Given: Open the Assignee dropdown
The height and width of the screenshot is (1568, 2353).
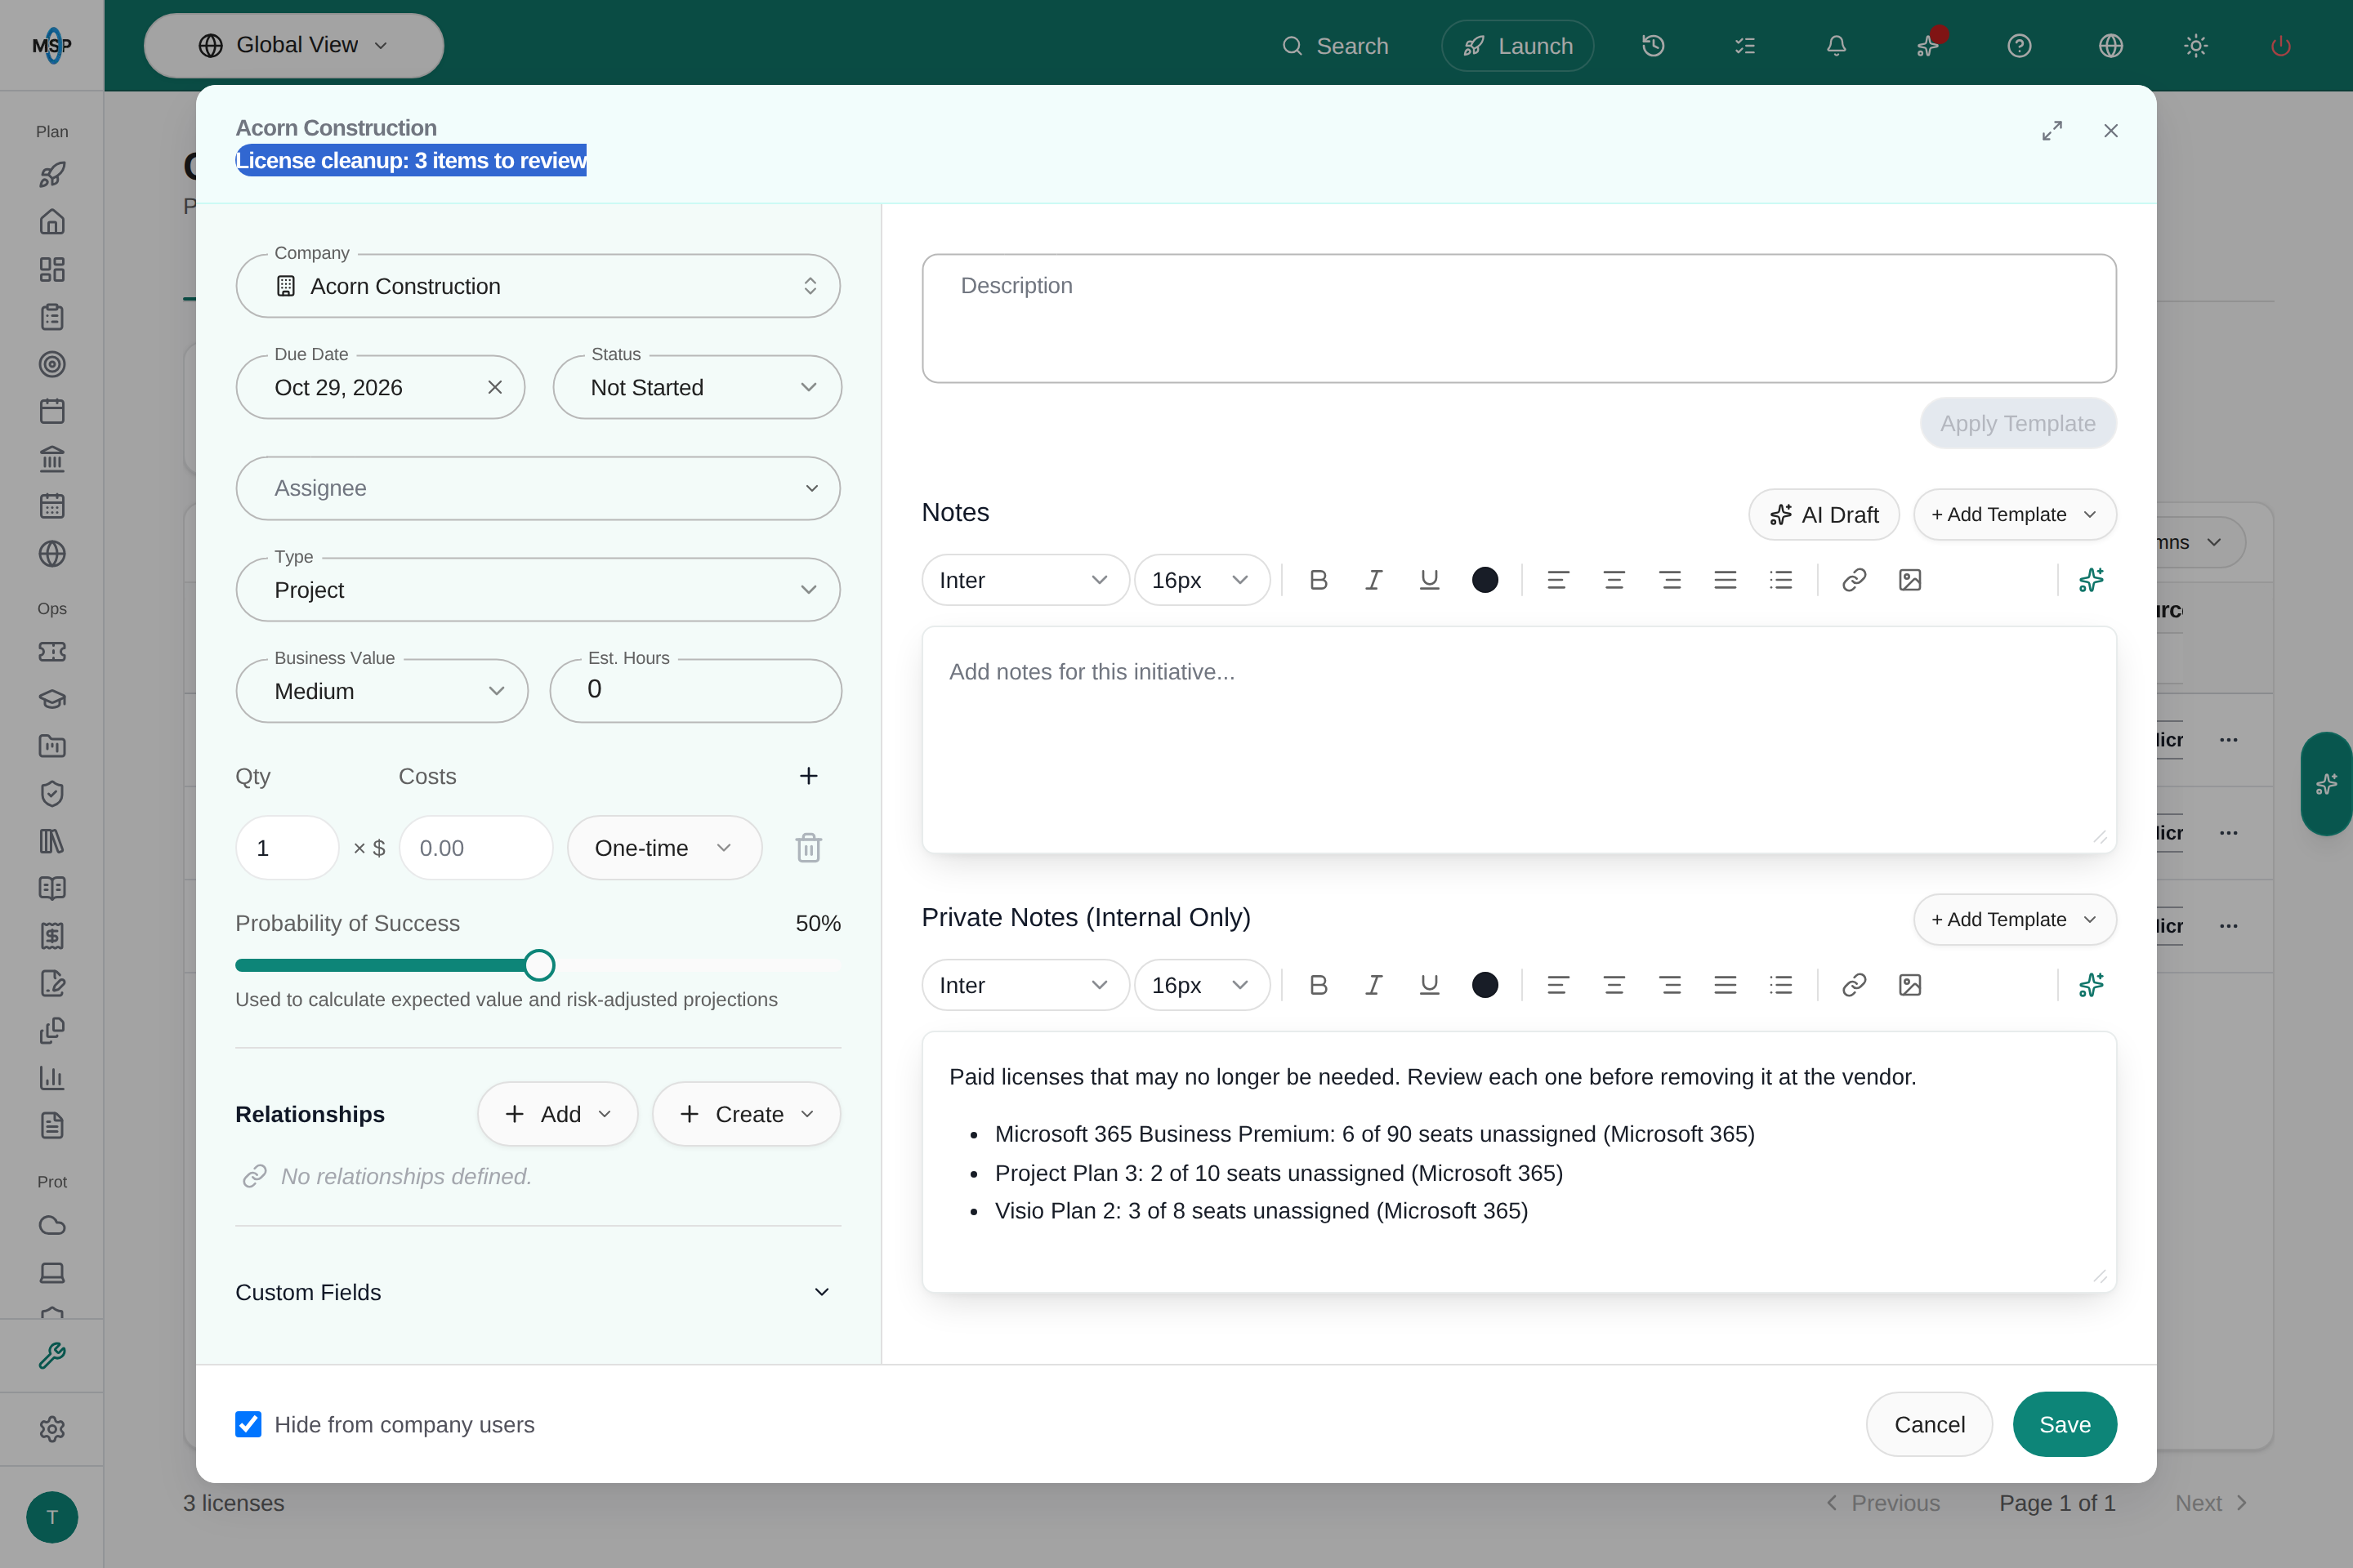Looking at the screenshot, I should coord(538,488).
